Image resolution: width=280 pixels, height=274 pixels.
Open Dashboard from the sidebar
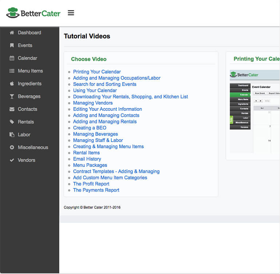tap(29, 32)
